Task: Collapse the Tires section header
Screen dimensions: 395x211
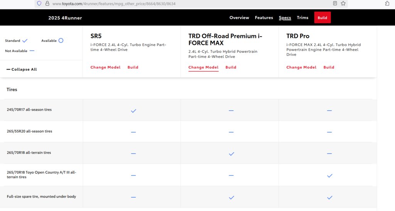Action: [x=12, y=90]
